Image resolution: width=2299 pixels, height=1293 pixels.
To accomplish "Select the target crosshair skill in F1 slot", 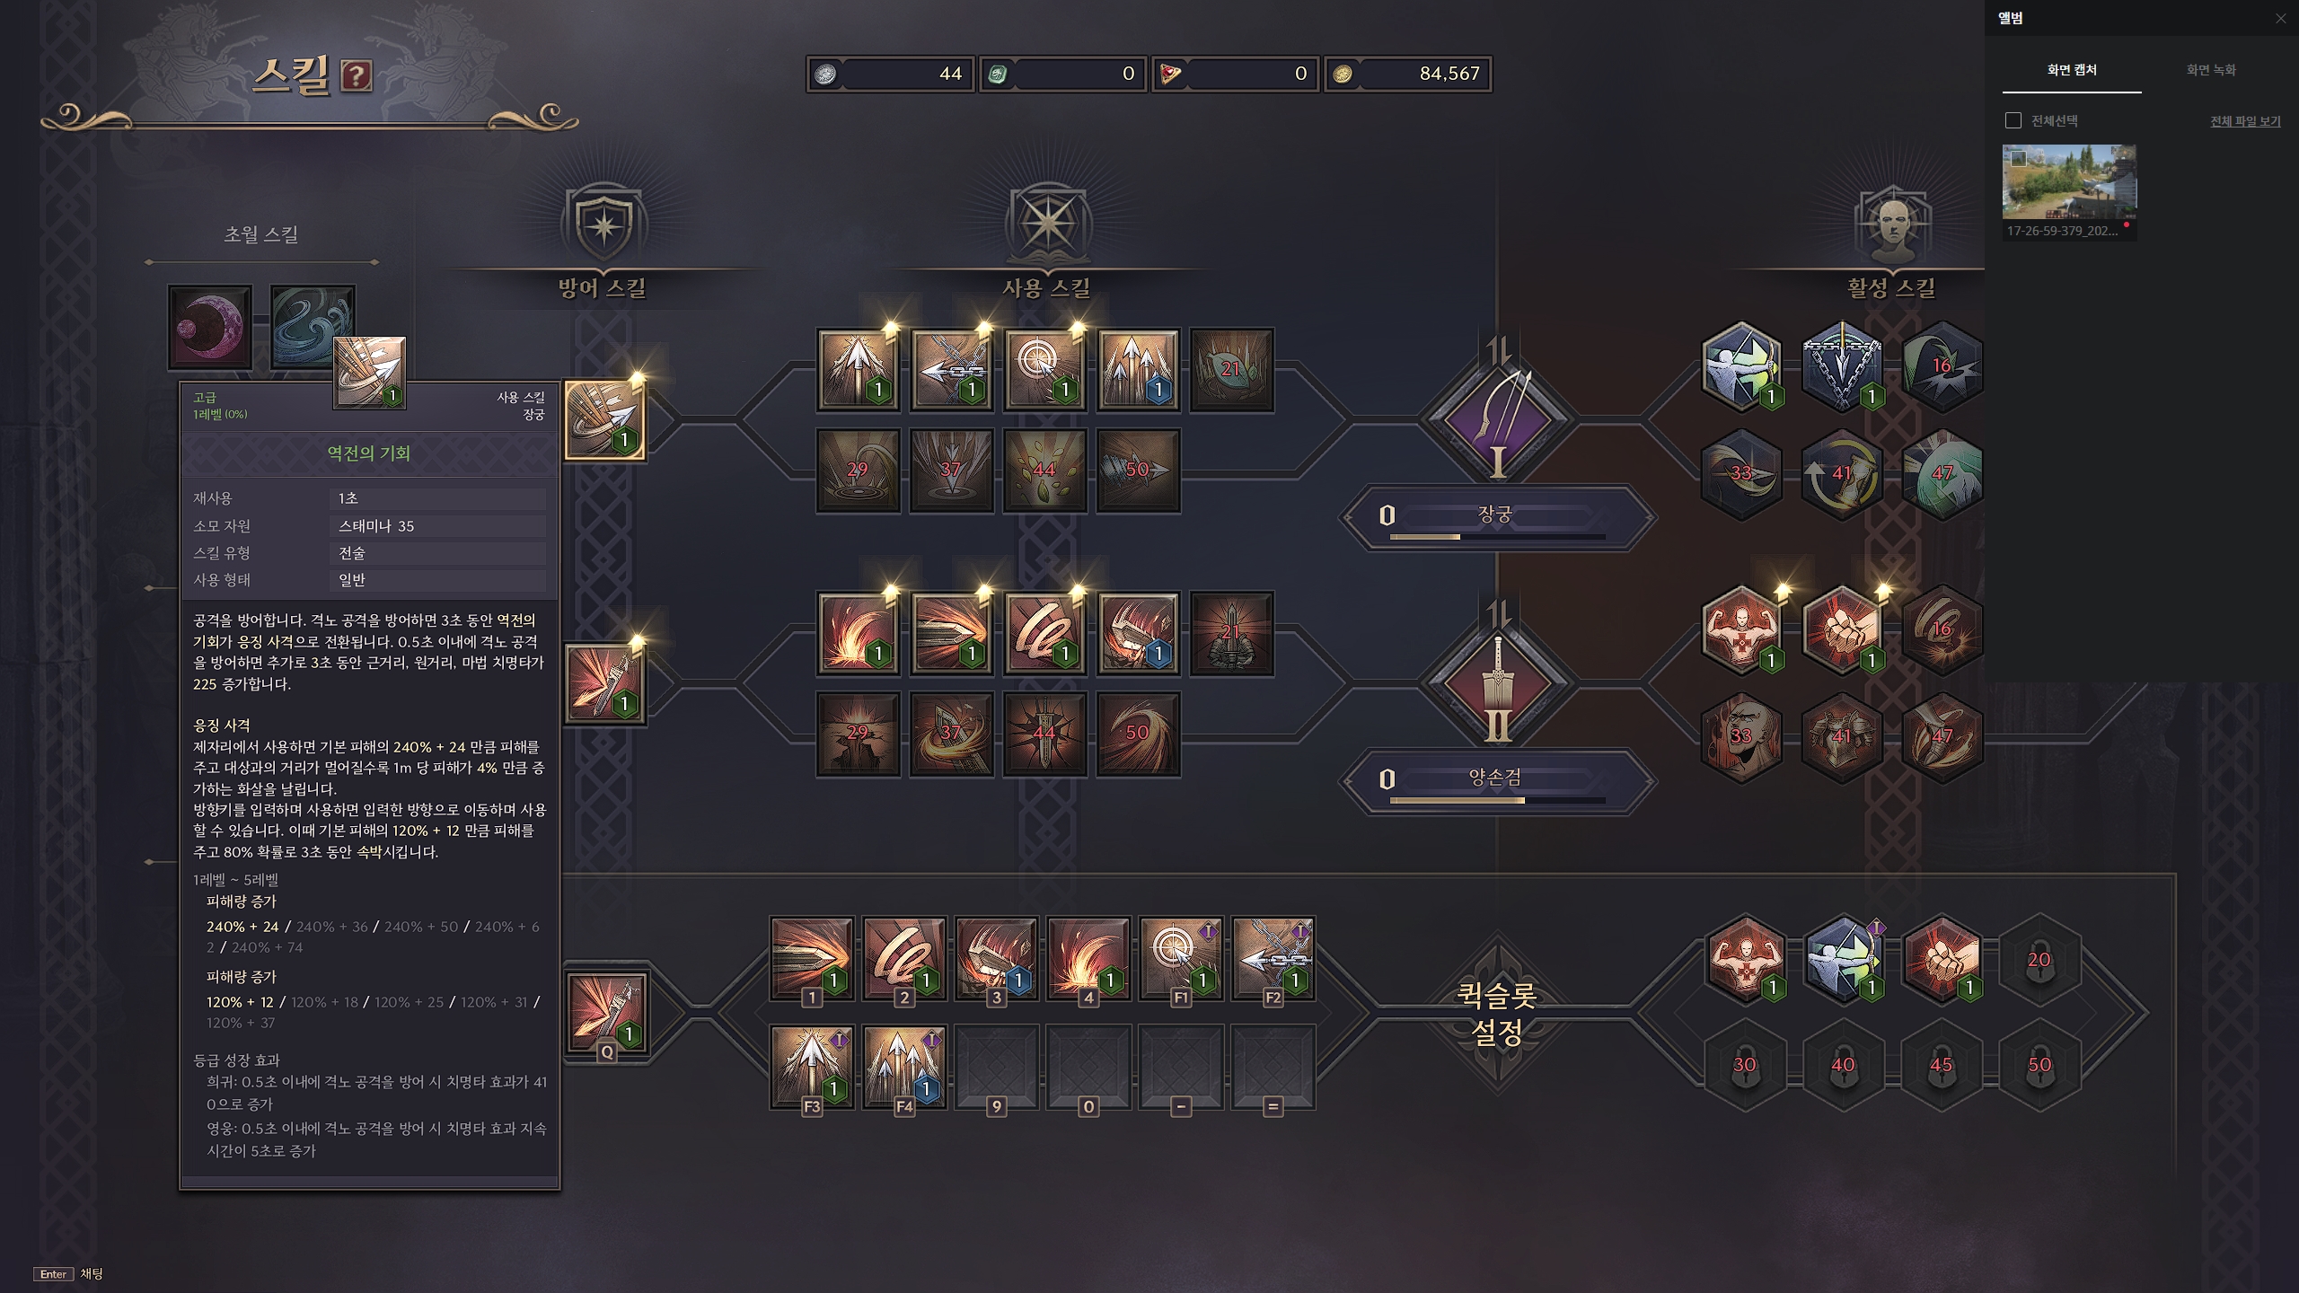I will (1180, 958).
